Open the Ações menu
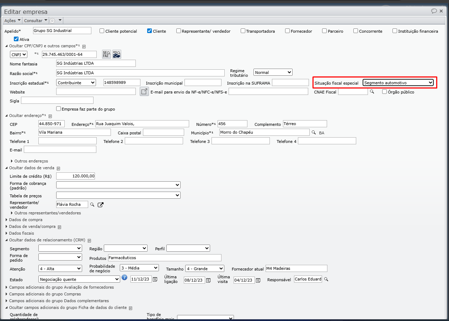The height and width of the screenshot is (321, 449). point(12,21)
